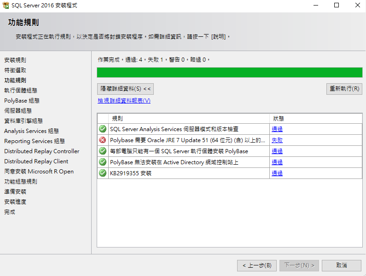
Task: Select 安裝進度 step in sidebar
Action: tap(15, 202)
